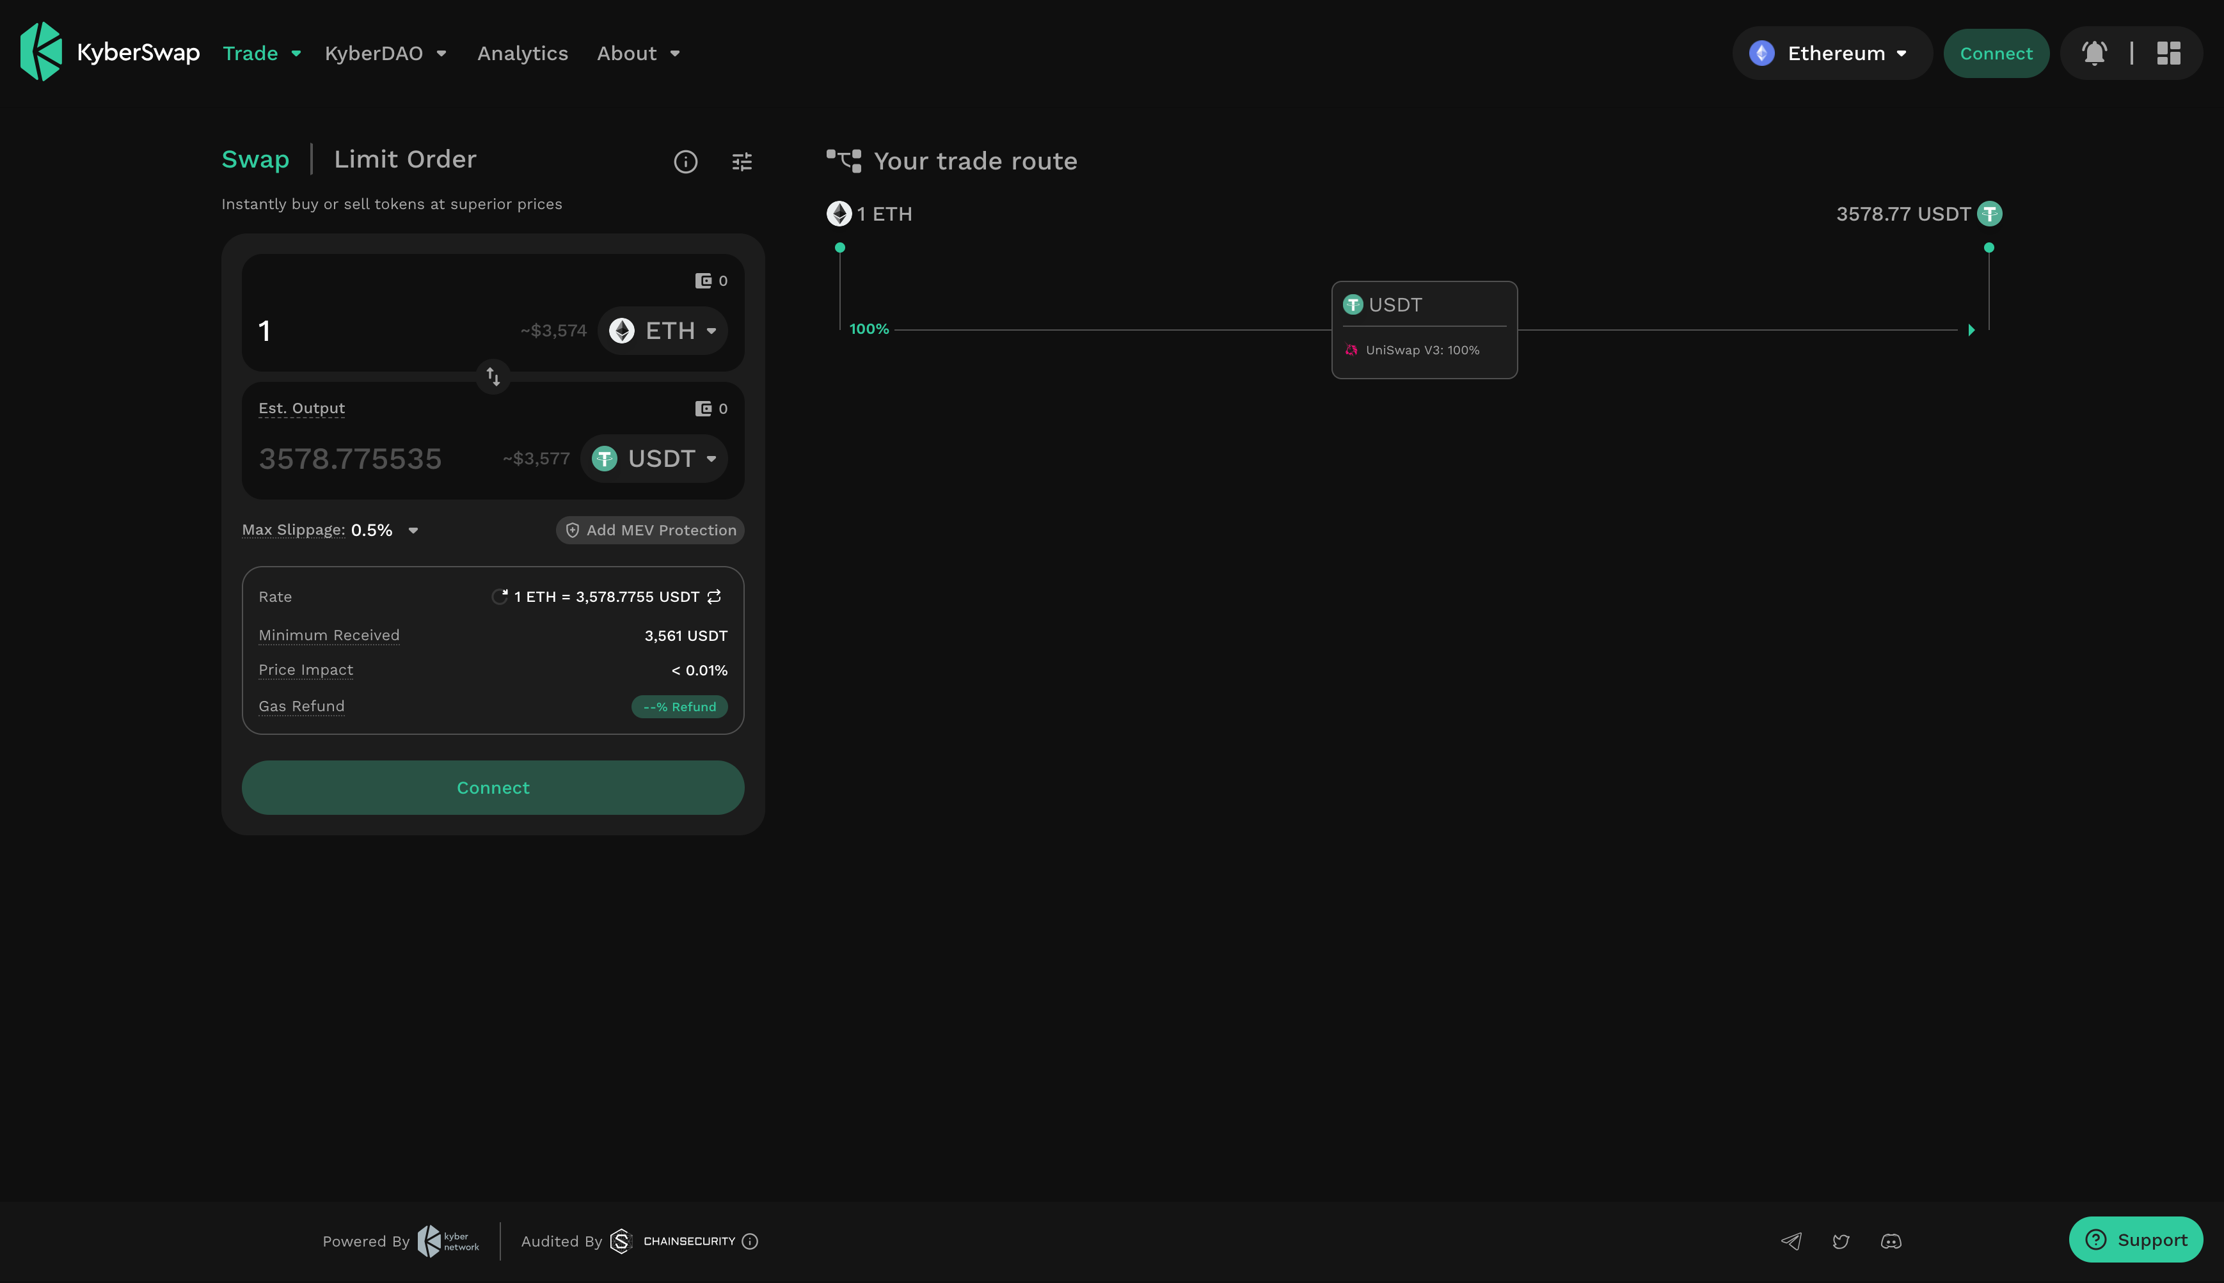
Task: Open the Twitter link icon
Action: [x=1841, y=1241]
